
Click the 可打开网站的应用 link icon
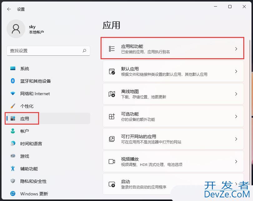tap(112, 139)
